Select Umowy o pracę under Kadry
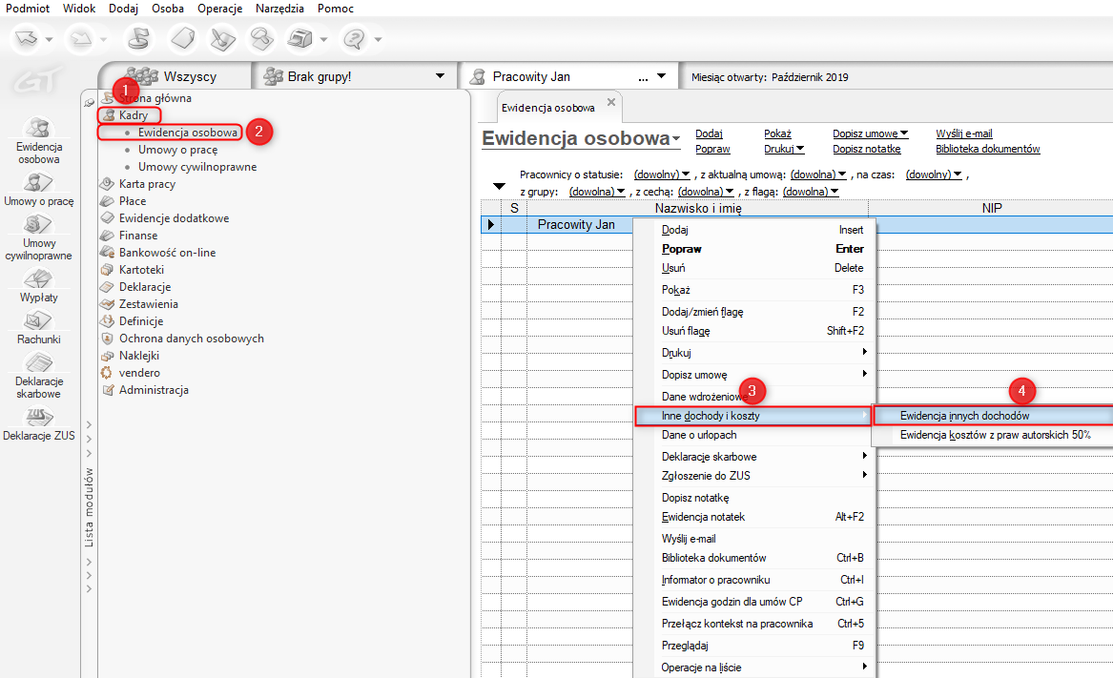Viewport: 1113px width, 678px height. tap(177, 150)
